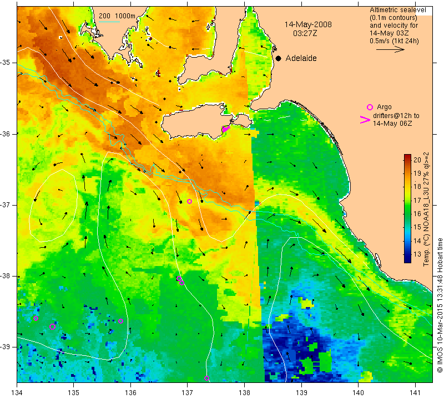The width and height of the screenshot is (444, 399).
Task: Click the longitude axis label '138'
Action: [244, 392]
